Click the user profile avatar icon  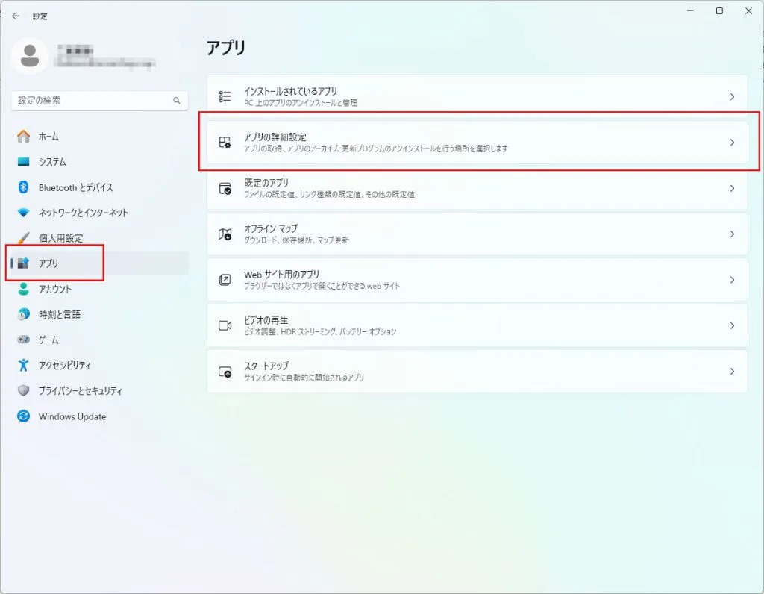click(x=30, y=56)
